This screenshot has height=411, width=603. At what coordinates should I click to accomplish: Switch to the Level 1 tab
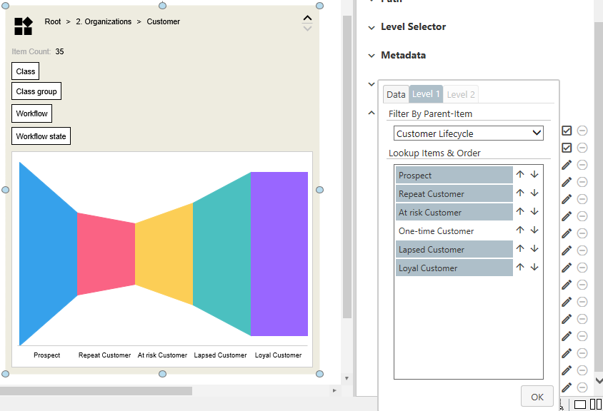(426, 94)
